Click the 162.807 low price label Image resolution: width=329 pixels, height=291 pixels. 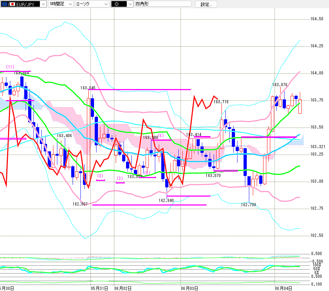tap(80, 204)
